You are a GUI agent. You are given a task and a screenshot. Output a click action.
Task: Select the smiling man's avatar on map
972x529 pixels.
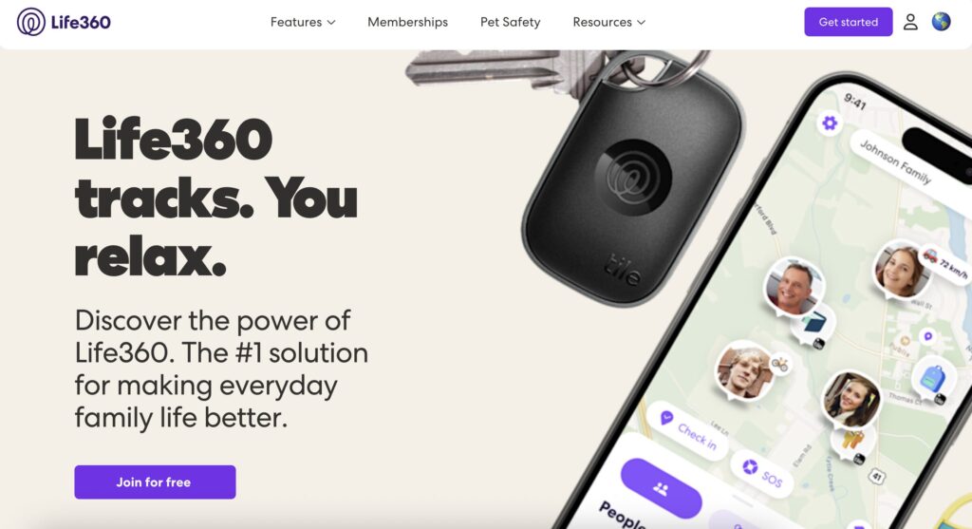coord(794,287)
